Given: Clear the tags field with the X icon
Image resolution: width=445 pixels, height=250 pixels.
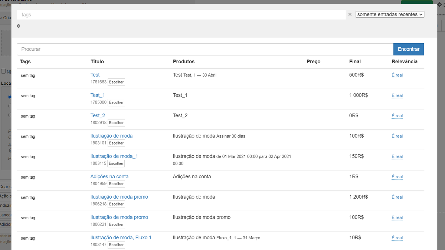Looking at the screenshot, I should 350,14.
